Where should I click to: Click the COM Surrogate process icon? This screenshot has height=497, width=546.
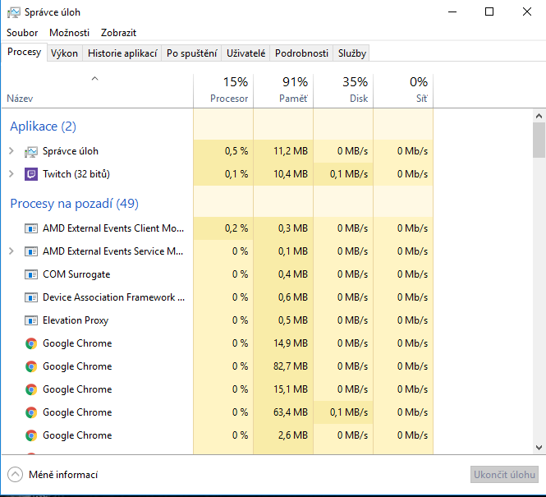tap(31, 274)
